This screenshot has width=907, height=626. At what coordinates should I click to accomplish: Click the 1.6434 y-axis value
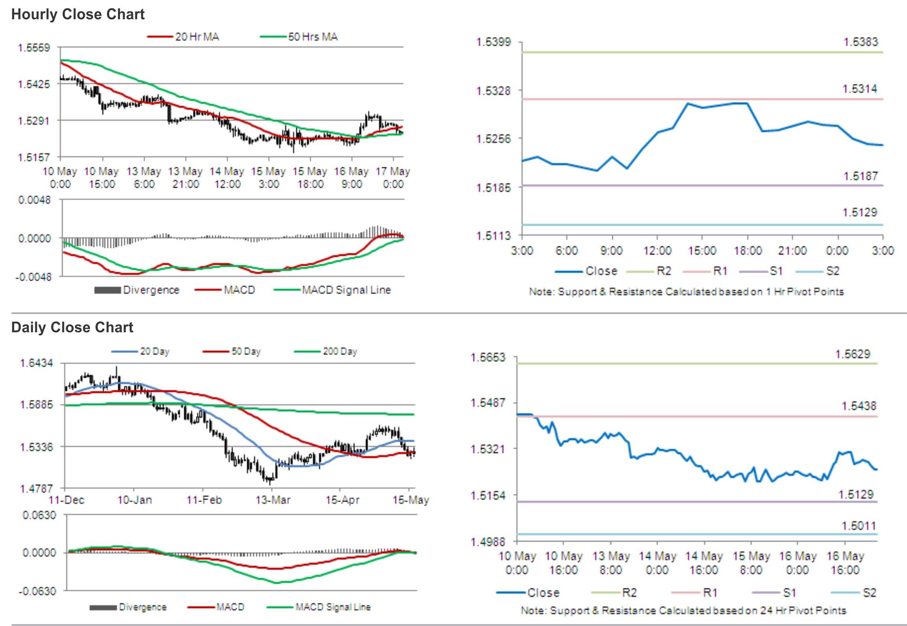(36, 363)
